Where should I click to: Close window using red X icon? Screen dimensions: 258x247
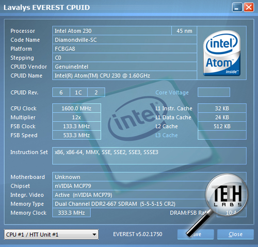click(x=249, y=8)
